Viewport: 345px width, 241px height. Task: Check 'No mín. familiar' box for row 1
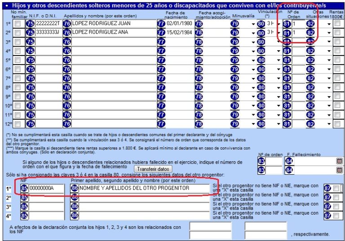tap(17, 23)
